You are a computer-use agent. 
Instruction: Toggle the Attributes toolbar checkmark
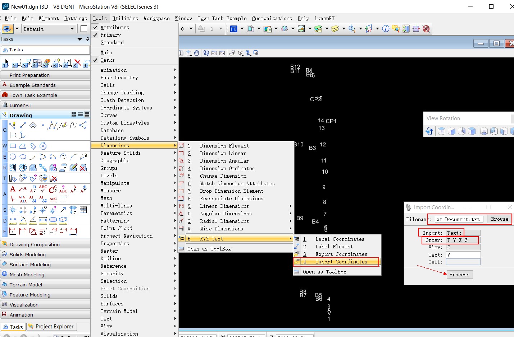point(95,27)
